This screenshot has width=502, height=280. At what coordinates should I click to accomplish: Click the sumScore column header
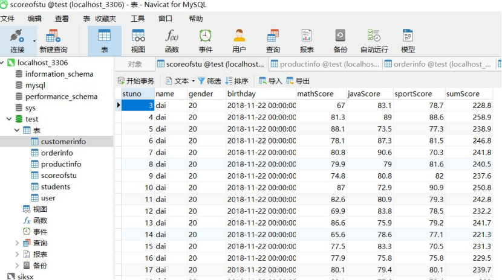coord(469,94)
